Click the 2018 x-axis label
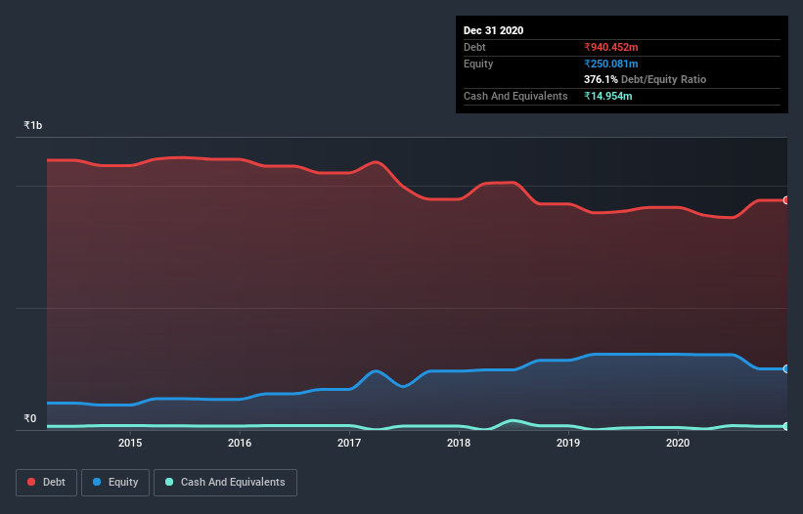The image size is (803, 514). 459,443
